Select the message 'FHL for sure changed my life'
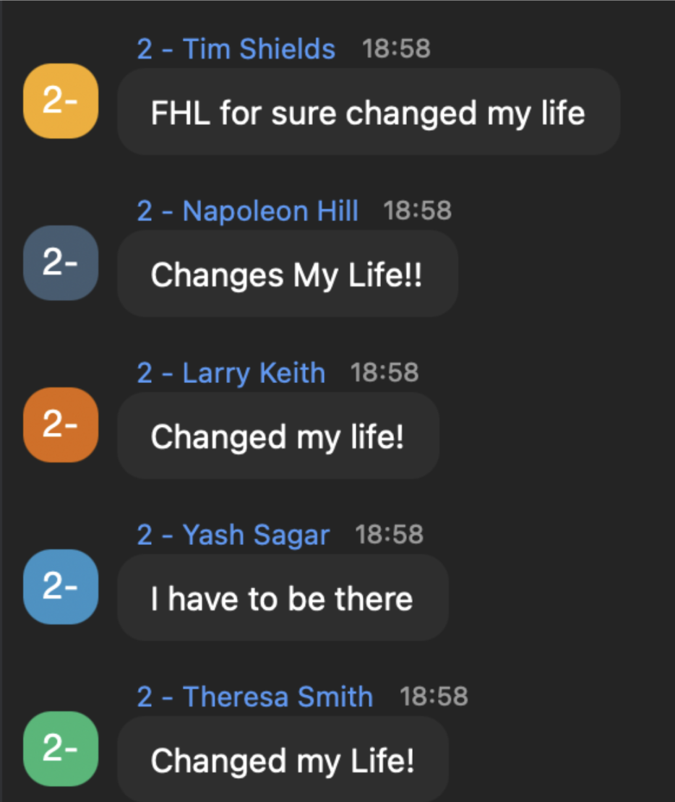The width and height of the screenshot is (675, 802). 369,112
